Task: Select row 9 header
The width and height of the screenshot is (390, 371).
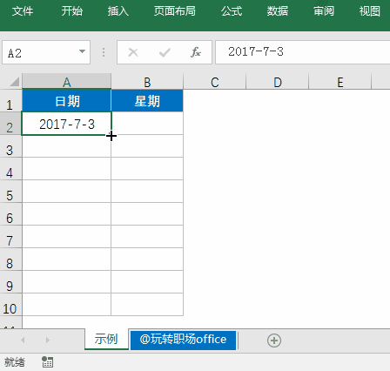Action: point(10,282)
